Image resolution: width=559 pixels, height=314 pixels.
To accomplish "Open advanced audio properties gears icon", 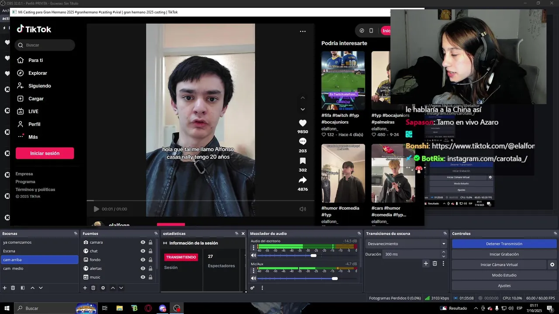I will pos(252,288).
